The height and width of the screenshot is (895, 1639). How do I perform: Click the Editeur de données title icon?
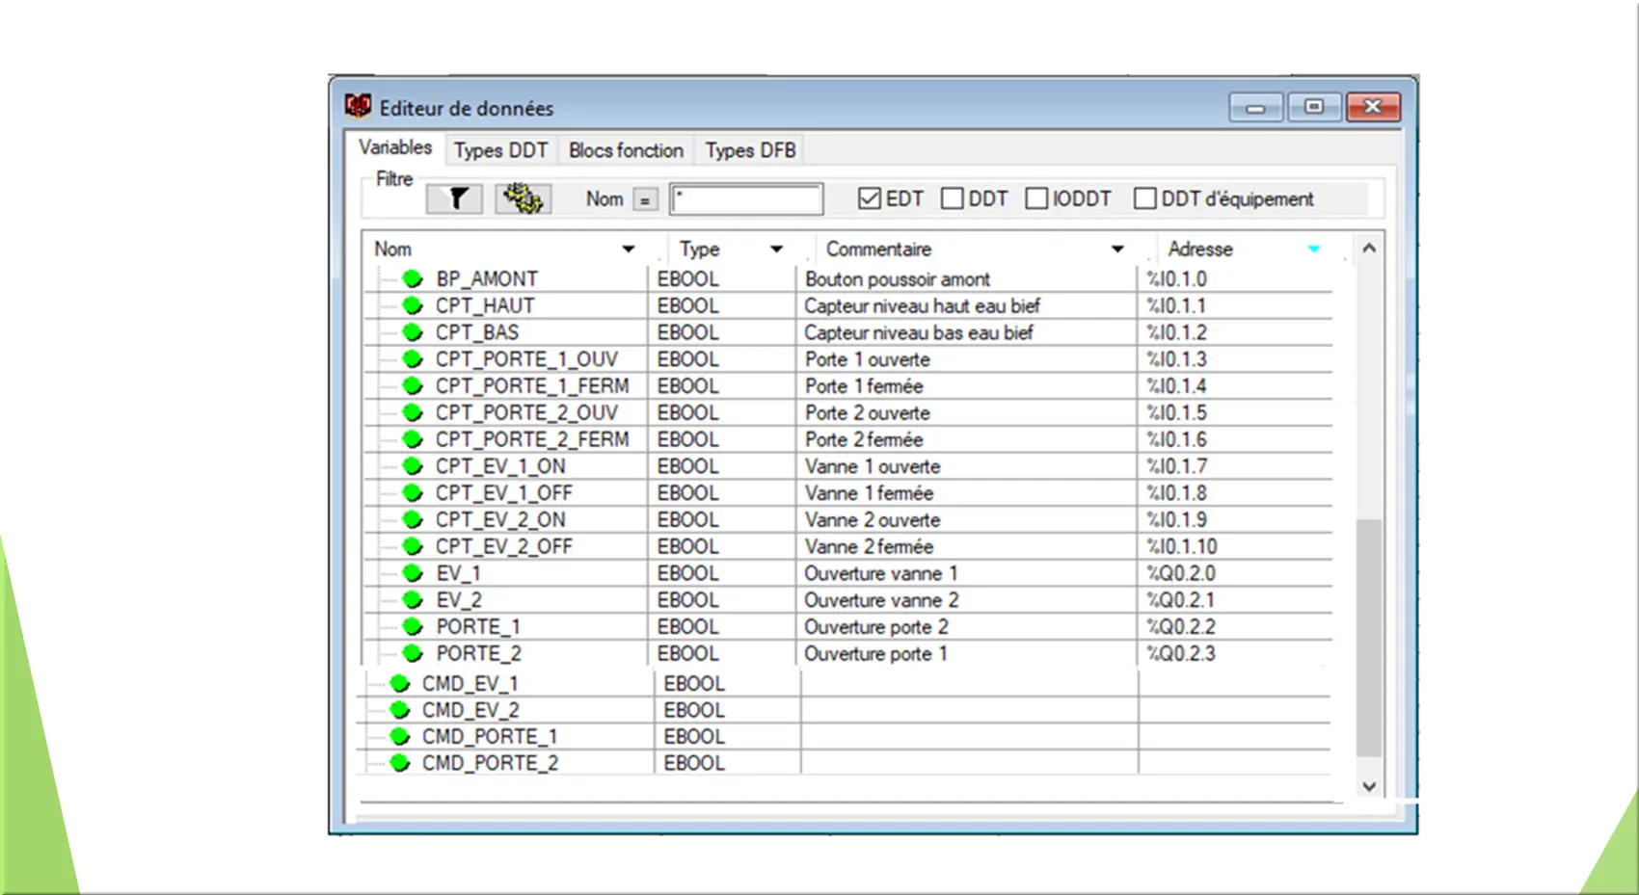point(359,106)
